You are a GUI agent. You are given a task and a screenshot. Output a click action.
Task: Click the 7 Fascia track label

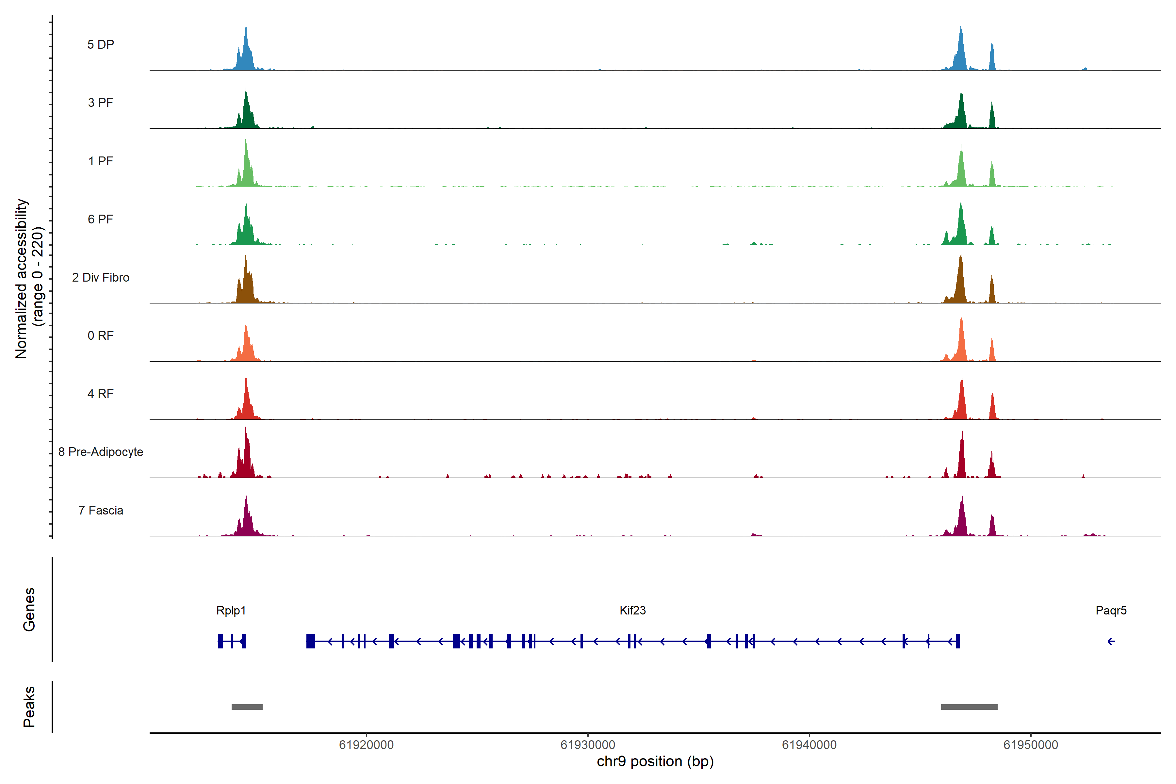coord(101,511)
